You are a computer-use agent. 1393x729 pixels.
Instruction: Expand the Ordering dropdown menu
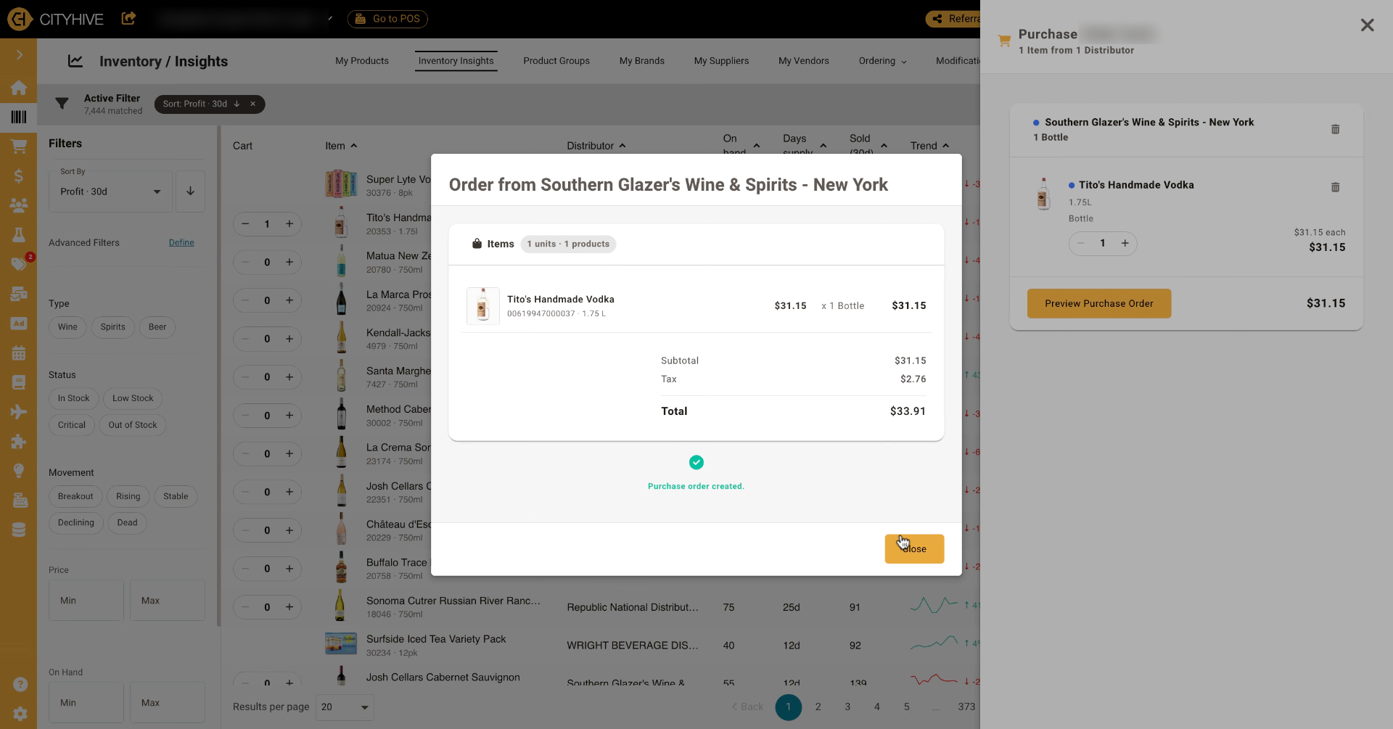point(882,61)
